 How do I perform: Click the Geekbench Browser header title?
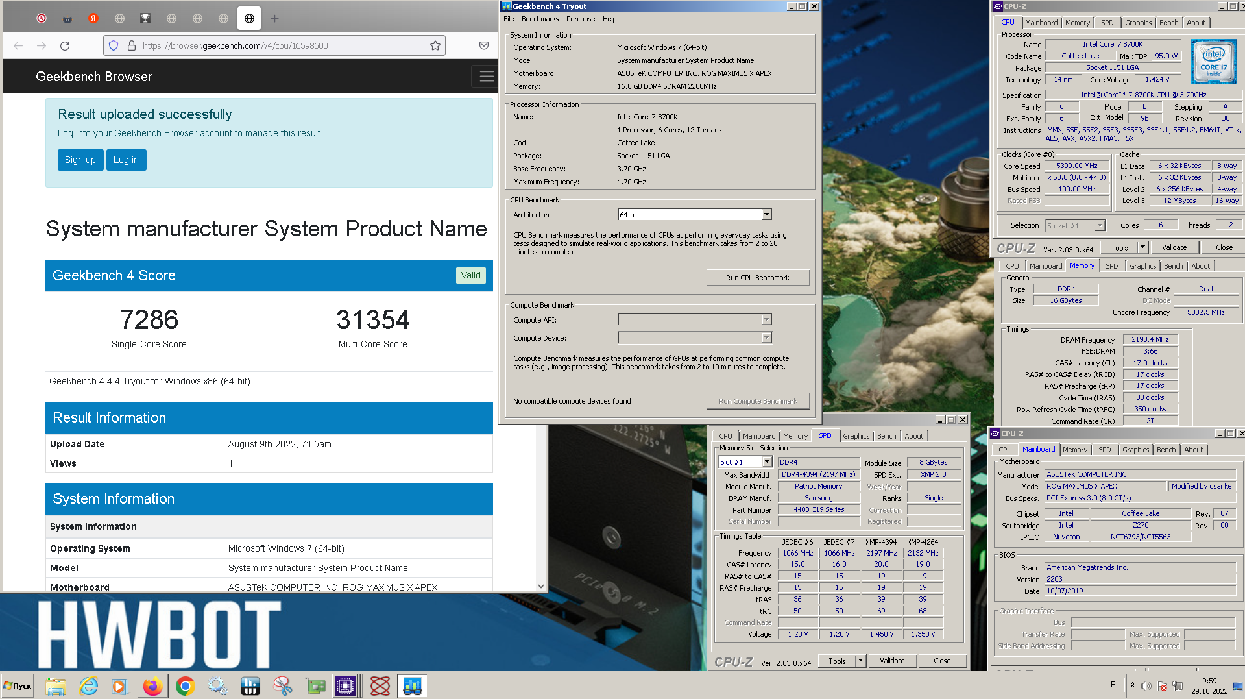pyautogui.click(x=94, y=77)
